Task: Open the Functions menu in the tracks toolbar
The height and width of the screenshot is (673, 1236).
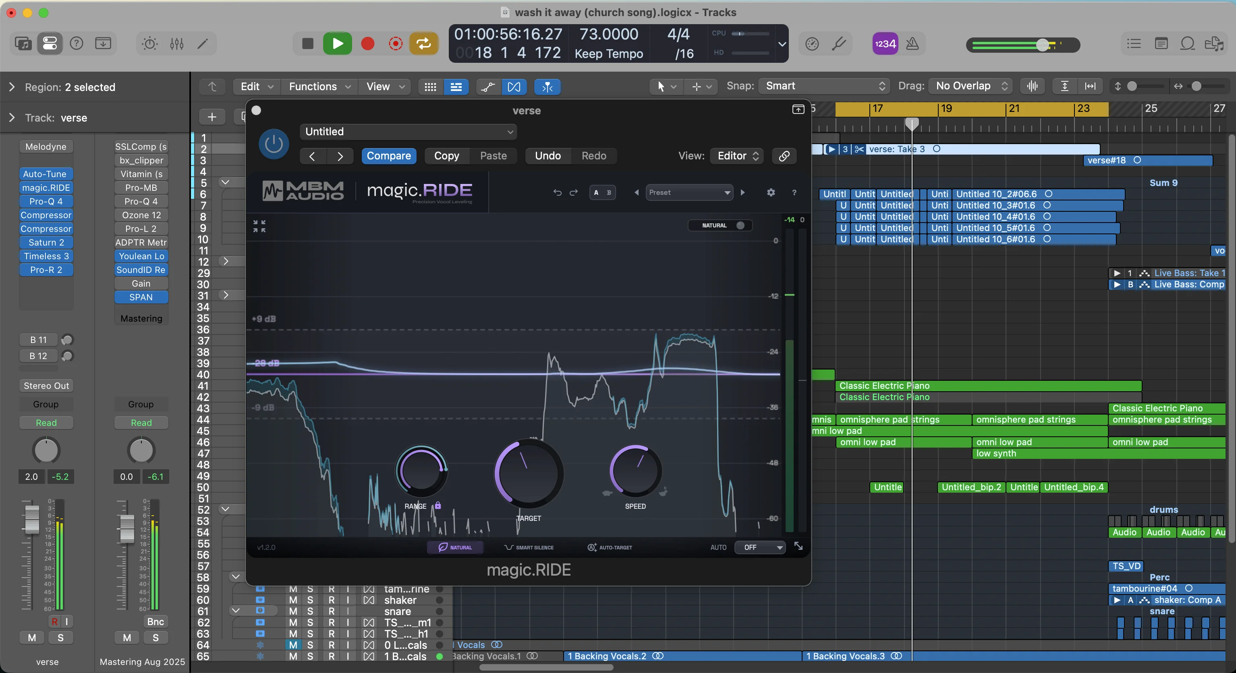Action: (319, 87)
